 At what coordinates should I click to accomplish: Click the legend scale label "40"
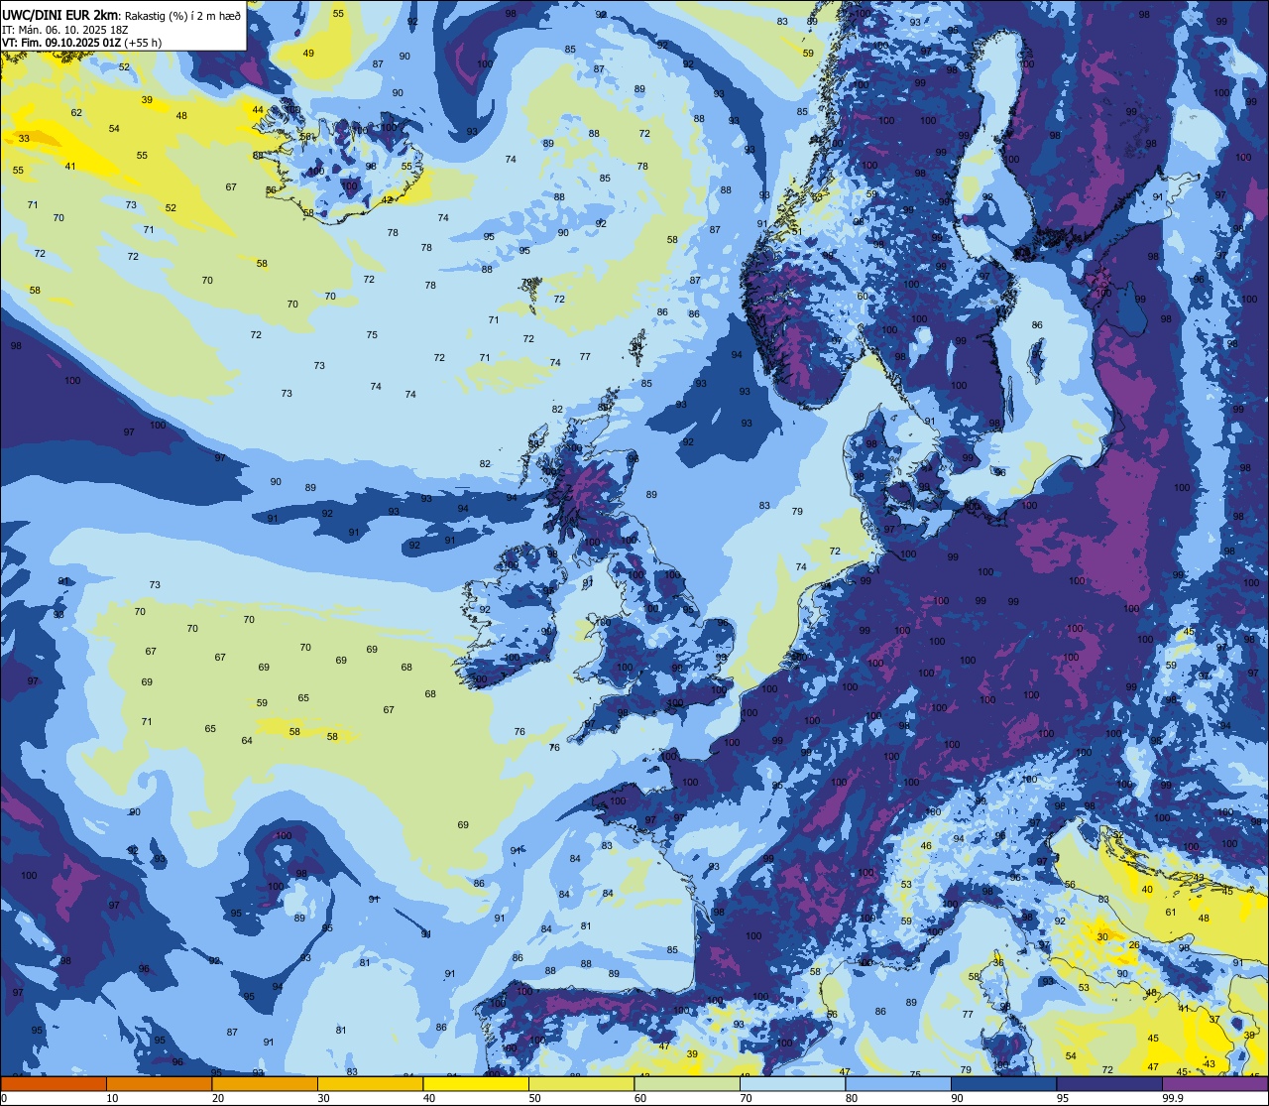429,1098
